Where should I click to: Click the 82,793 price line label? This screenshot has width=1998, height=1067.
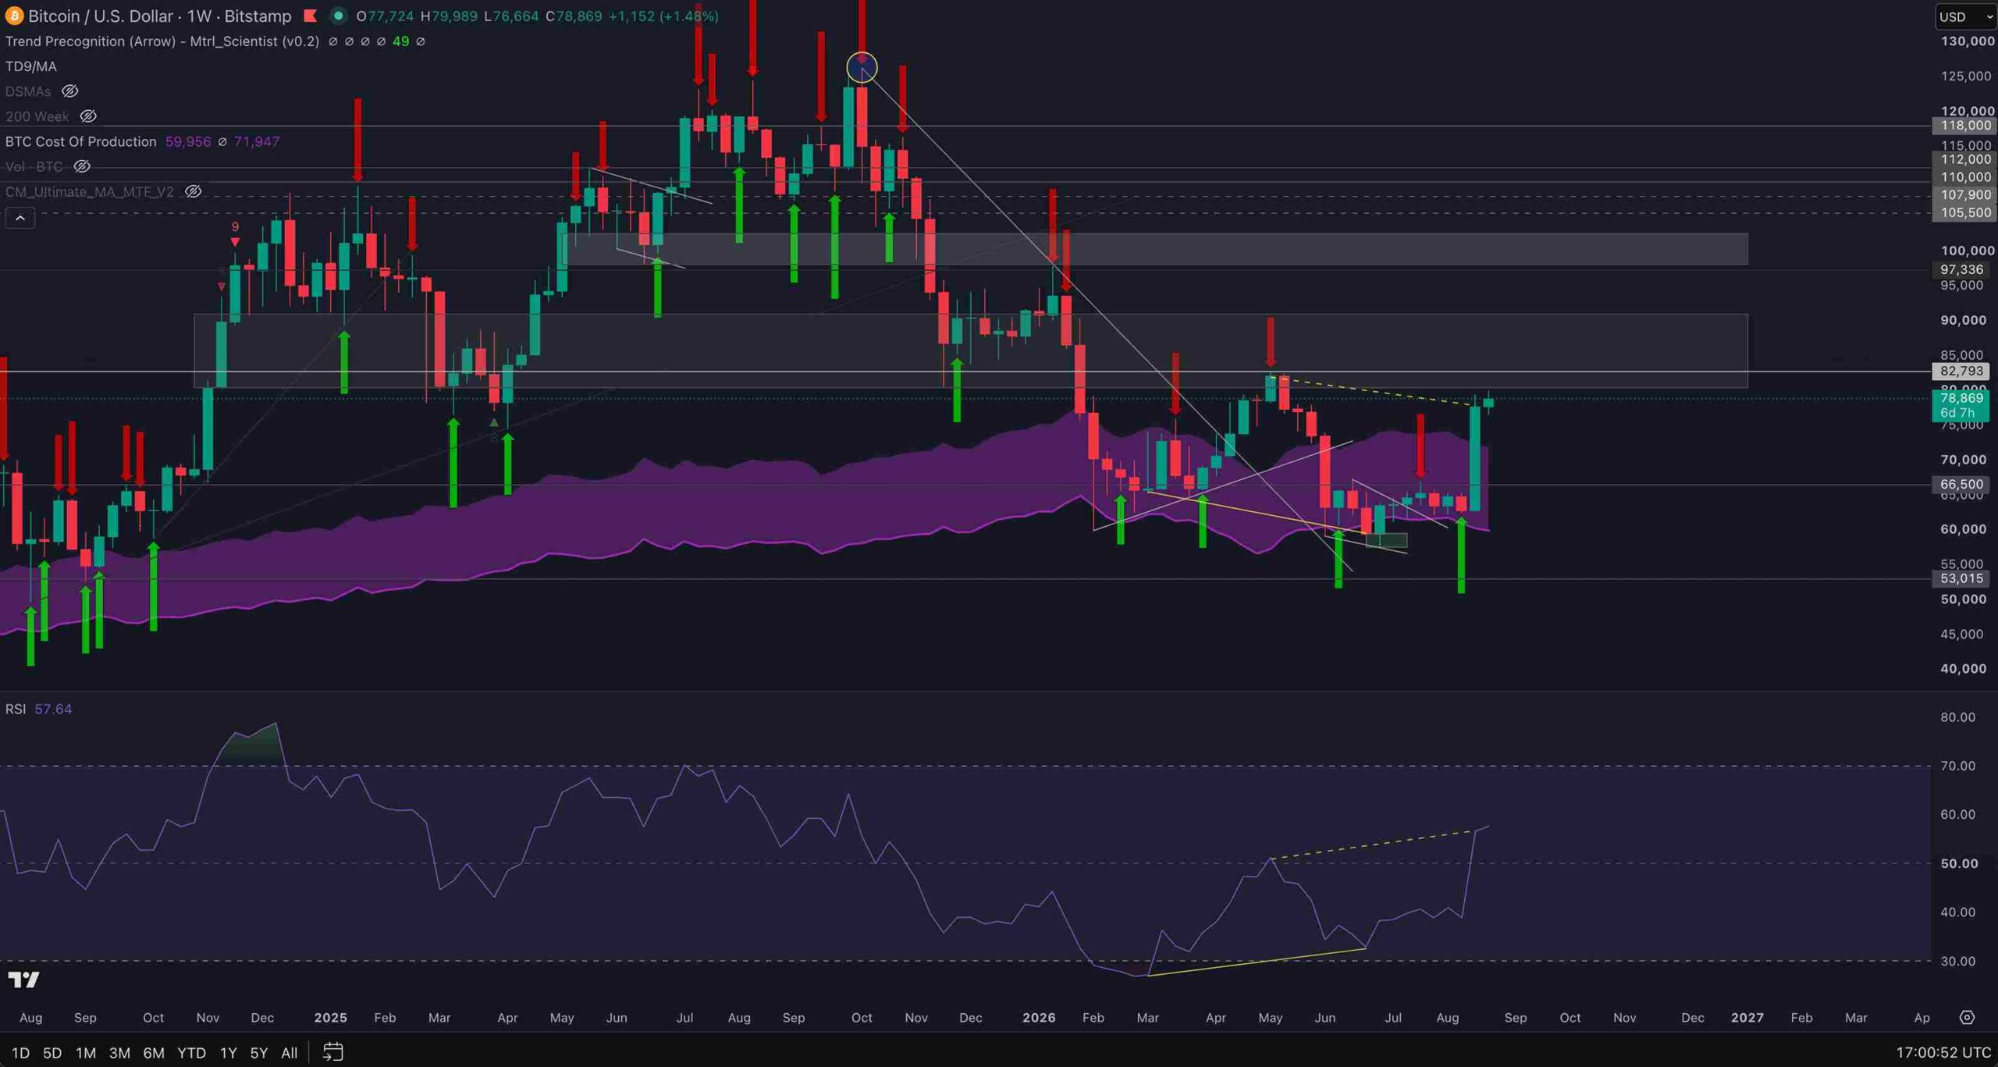[1962, 371]
